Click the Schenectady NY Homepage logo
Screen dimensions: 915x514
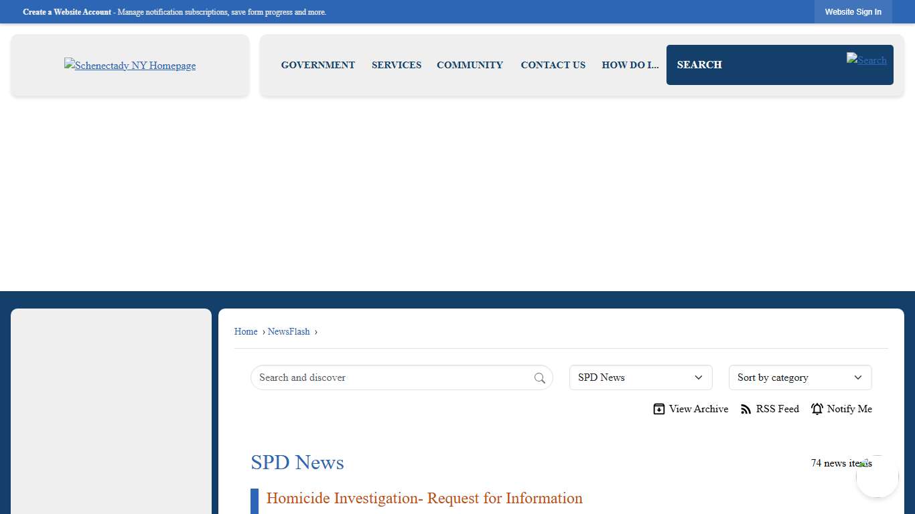[130, 66]
